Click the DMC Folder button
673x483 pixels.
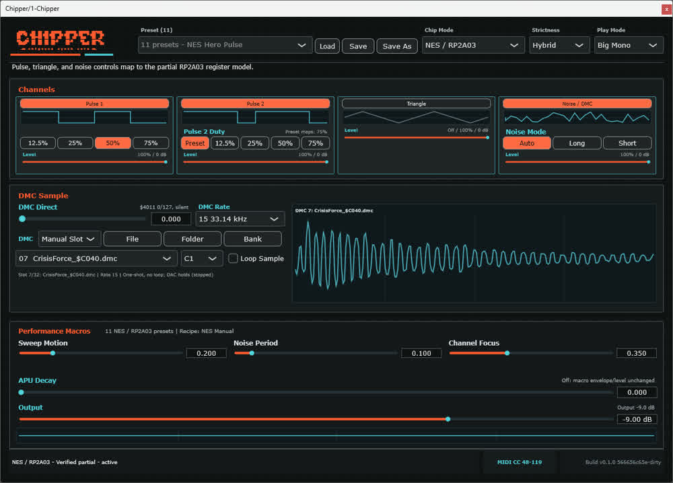coord(192,239)
